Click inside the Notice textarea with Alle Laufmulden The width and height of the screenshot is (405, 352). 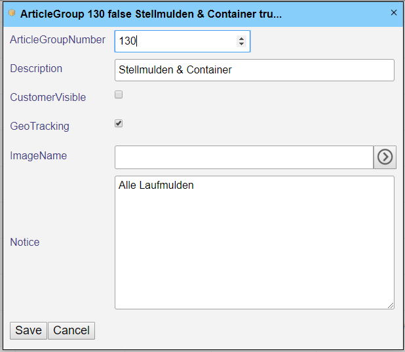point(254,243)
